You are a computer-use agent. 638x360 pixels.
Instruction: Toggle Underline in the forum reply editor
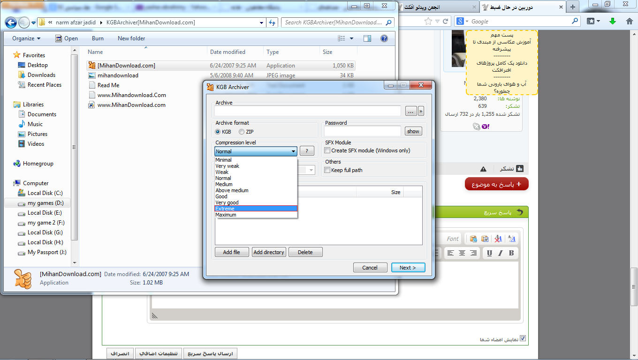(489, 253)
